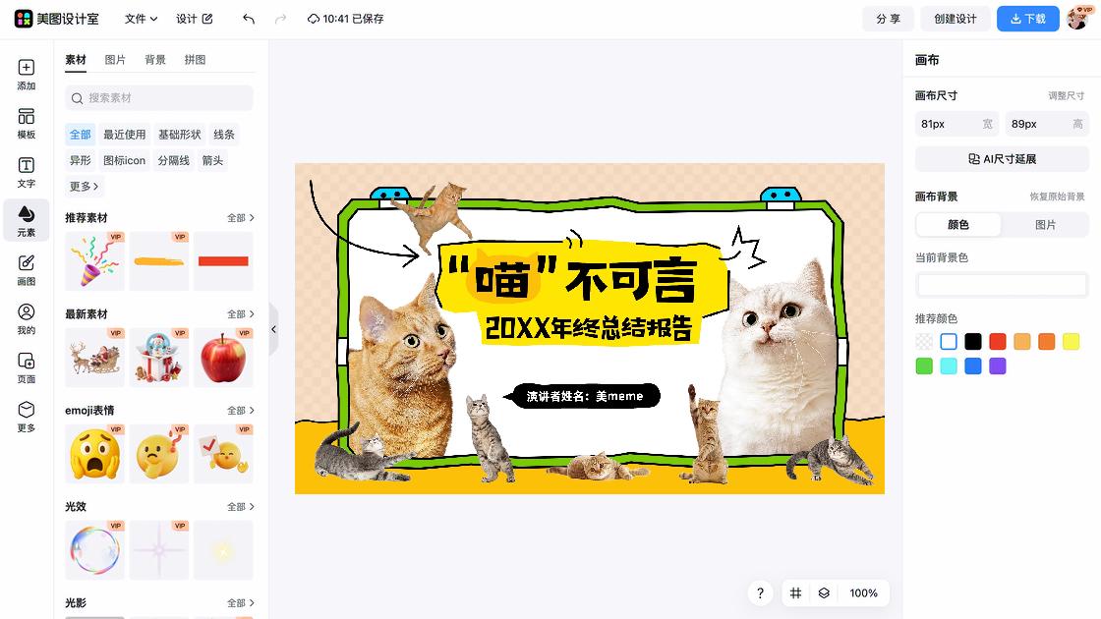Open the 模板 templates panel icon

pyautogui.click(x=26, y=124)
